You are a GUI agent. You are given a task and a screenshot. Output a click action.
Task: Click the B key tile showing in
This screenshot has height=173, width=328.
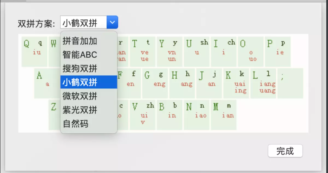169,115
